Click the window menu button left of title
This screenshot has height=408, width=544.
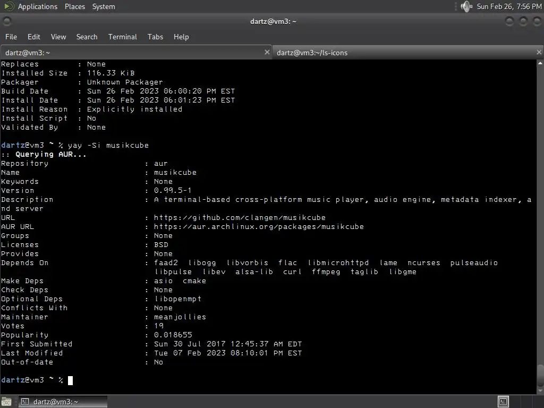pos(7,21)
